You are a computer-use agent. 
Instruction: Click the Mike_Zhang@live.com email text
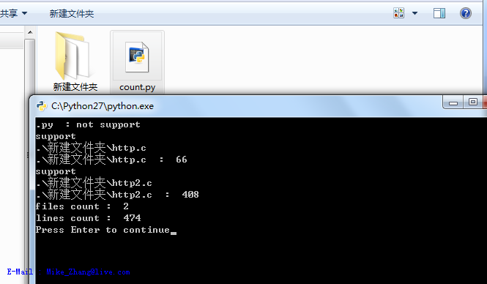coord(88,272)
